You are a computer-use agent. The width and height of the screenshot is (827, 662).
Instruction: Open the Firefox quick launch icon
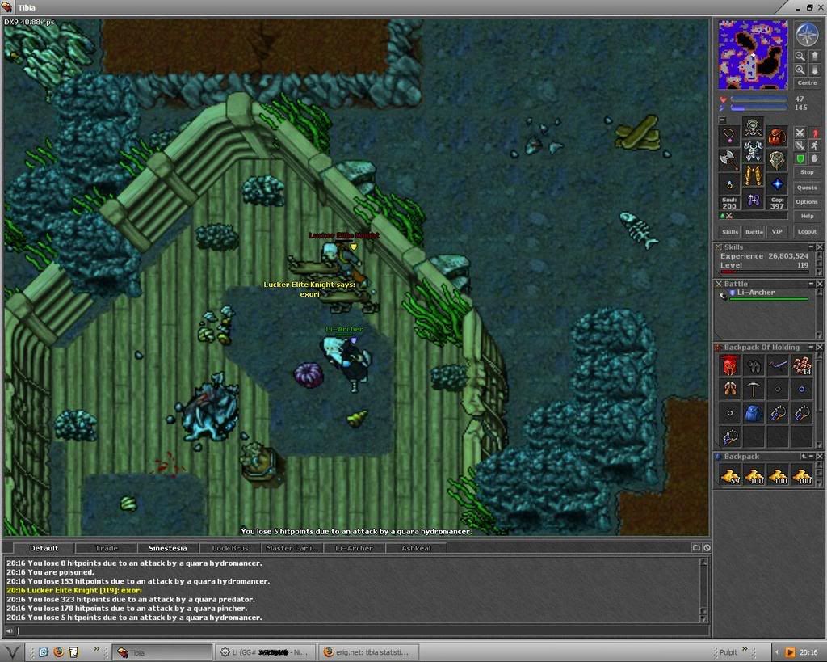tap(58, 652)
